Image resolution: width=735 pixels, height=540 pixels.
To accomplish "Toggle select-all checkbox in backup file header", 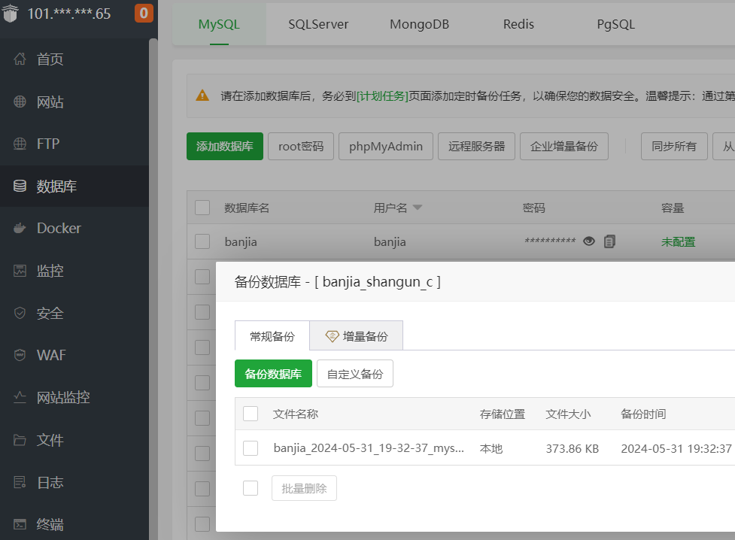I will (x=251, y=414).
